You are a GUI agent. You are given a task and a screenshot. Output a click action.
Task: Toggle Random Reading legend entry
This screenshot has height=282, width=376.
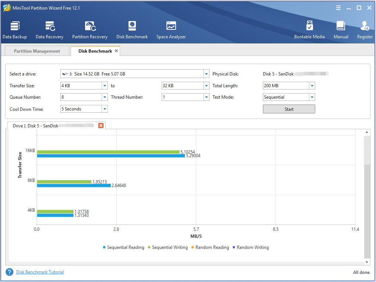(x=212, y=247)
